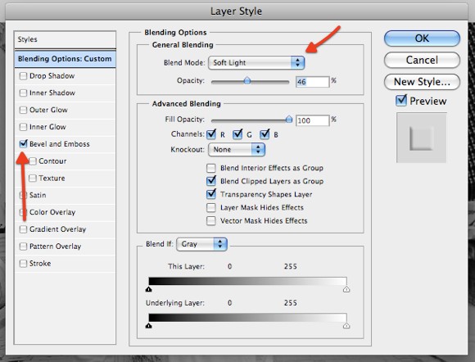Check Blend Interior Effects as Group
This screenshot has height=362, width=475.
pos(211,168)
